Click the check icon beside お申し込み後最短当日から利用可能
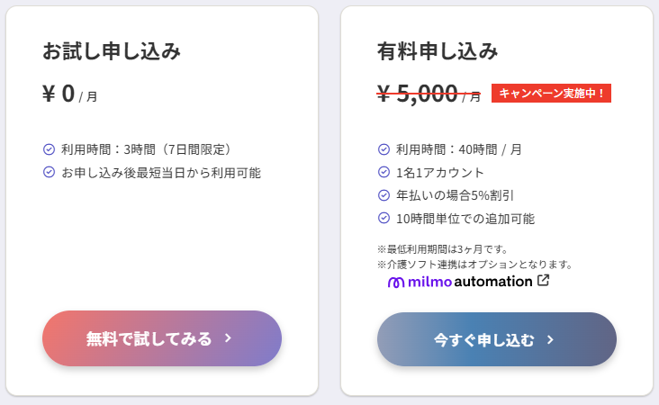The height and width of the screenshot is (405, 659). pyautogui.click(x=49, y=172)
